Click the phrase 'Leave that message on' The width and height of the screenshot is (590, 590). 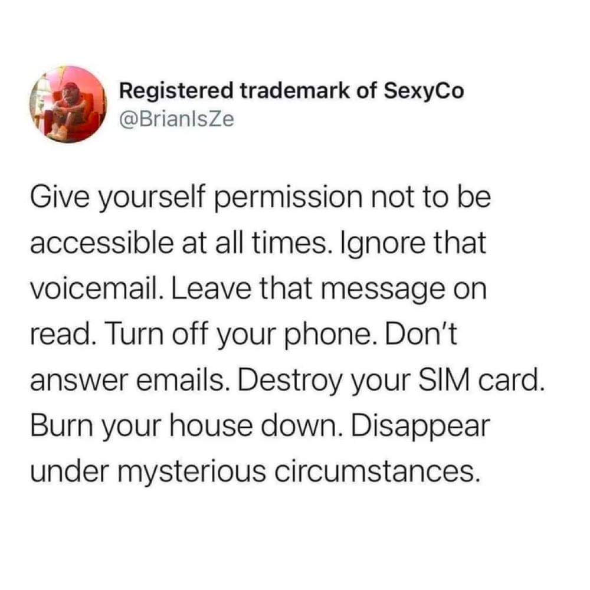(330, 289)
